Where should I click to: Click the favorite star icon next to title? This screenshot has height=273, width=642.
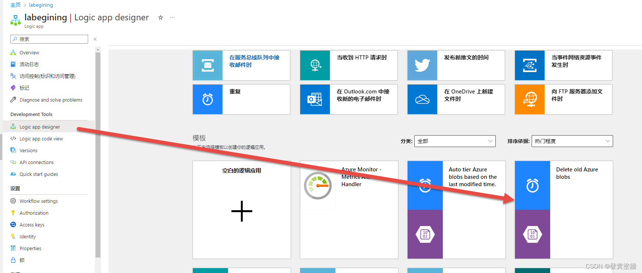pyautogui.click(x=161, y=17)
